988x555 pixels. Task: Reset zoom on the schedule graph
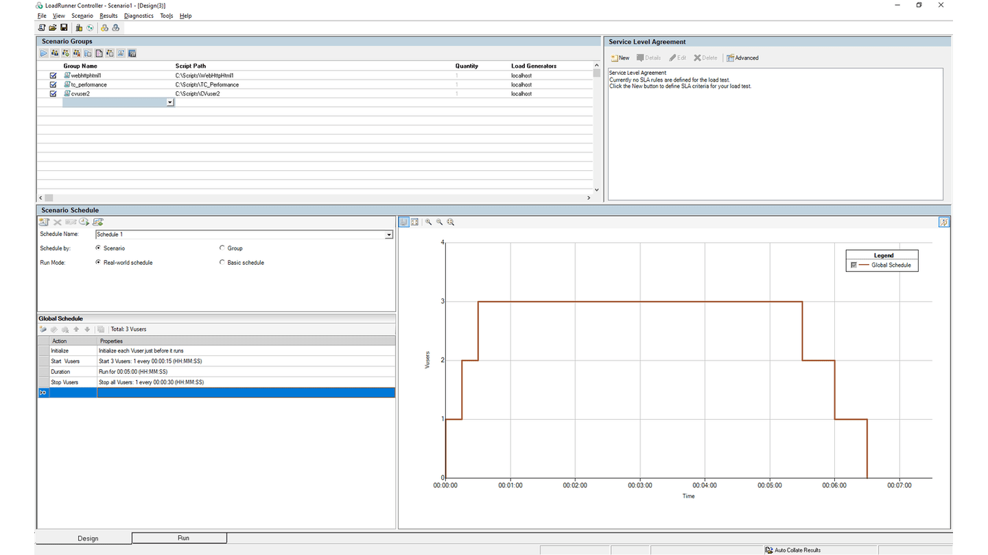click(451, 222)
